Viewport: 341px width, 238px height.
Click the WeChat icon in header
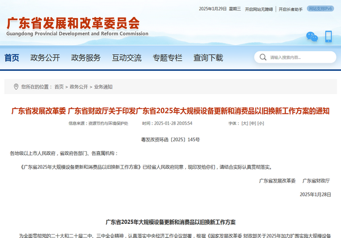click(x=311, y=37)
